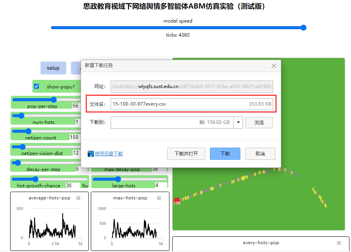The width and height of the screenshot is (351, 252).
Task: Click the 下载到 path input field
Action: (172, 122)
